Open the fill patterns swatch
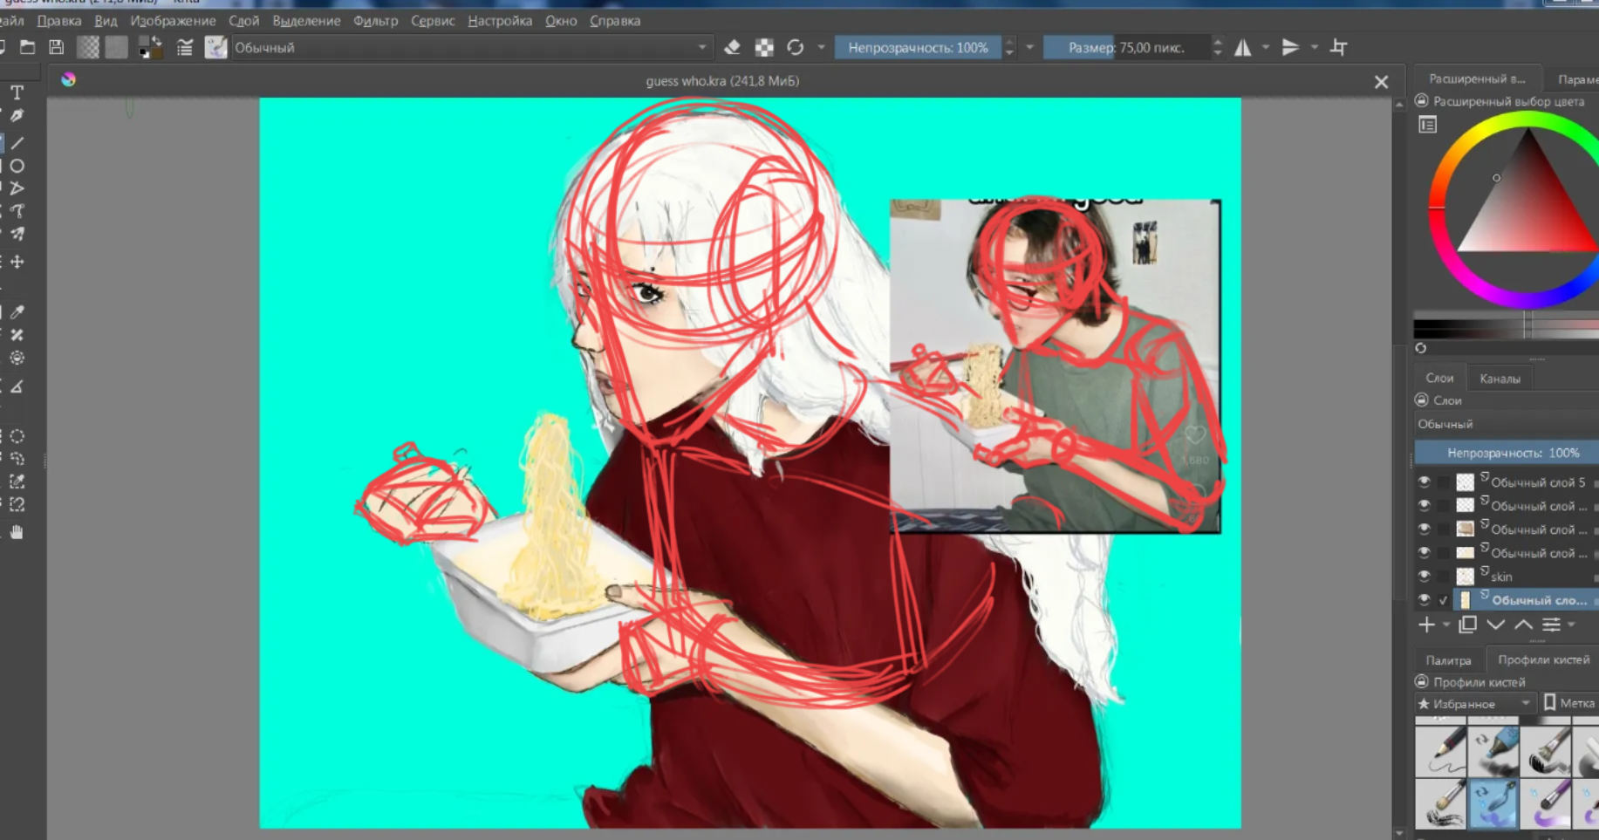 tap(116, 47)
